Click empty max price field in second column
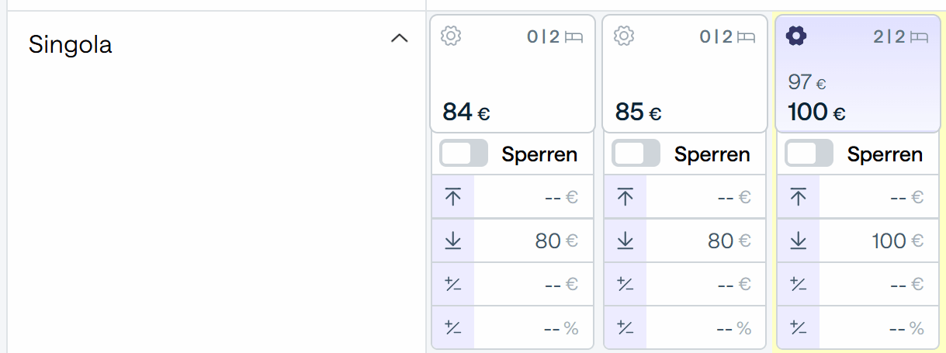 point(705,197)
